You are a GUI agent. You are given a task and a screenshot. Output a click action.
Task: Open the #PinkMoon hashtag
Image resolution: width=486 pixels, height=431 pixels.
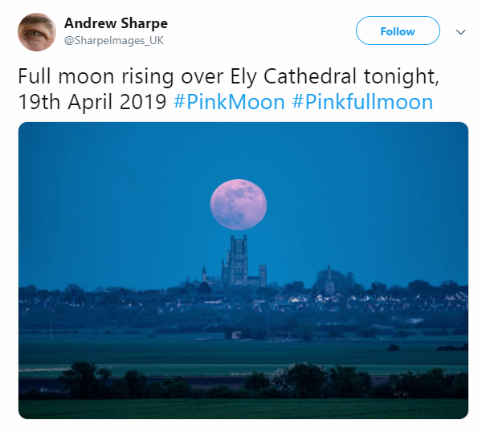[x=229, y=102]
